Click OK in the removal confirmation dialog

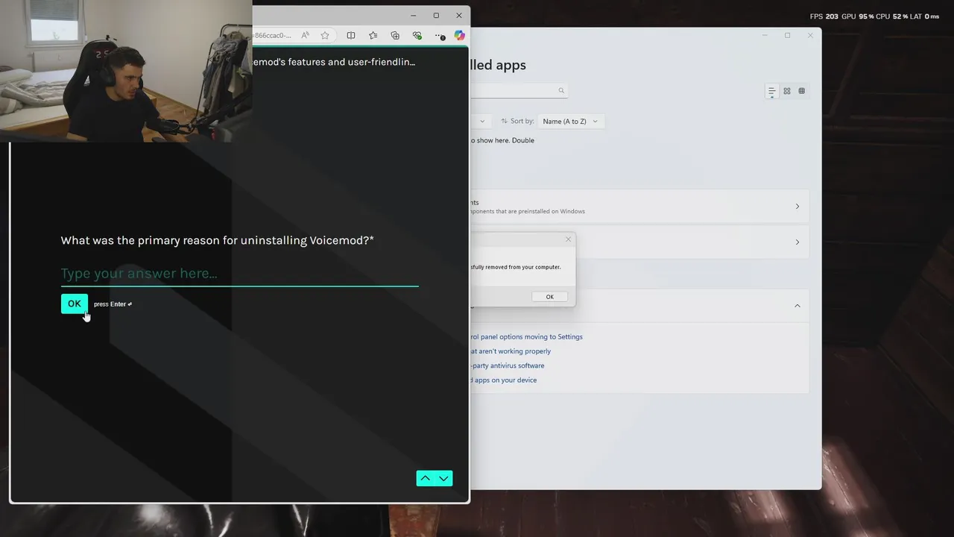point(549,297)
